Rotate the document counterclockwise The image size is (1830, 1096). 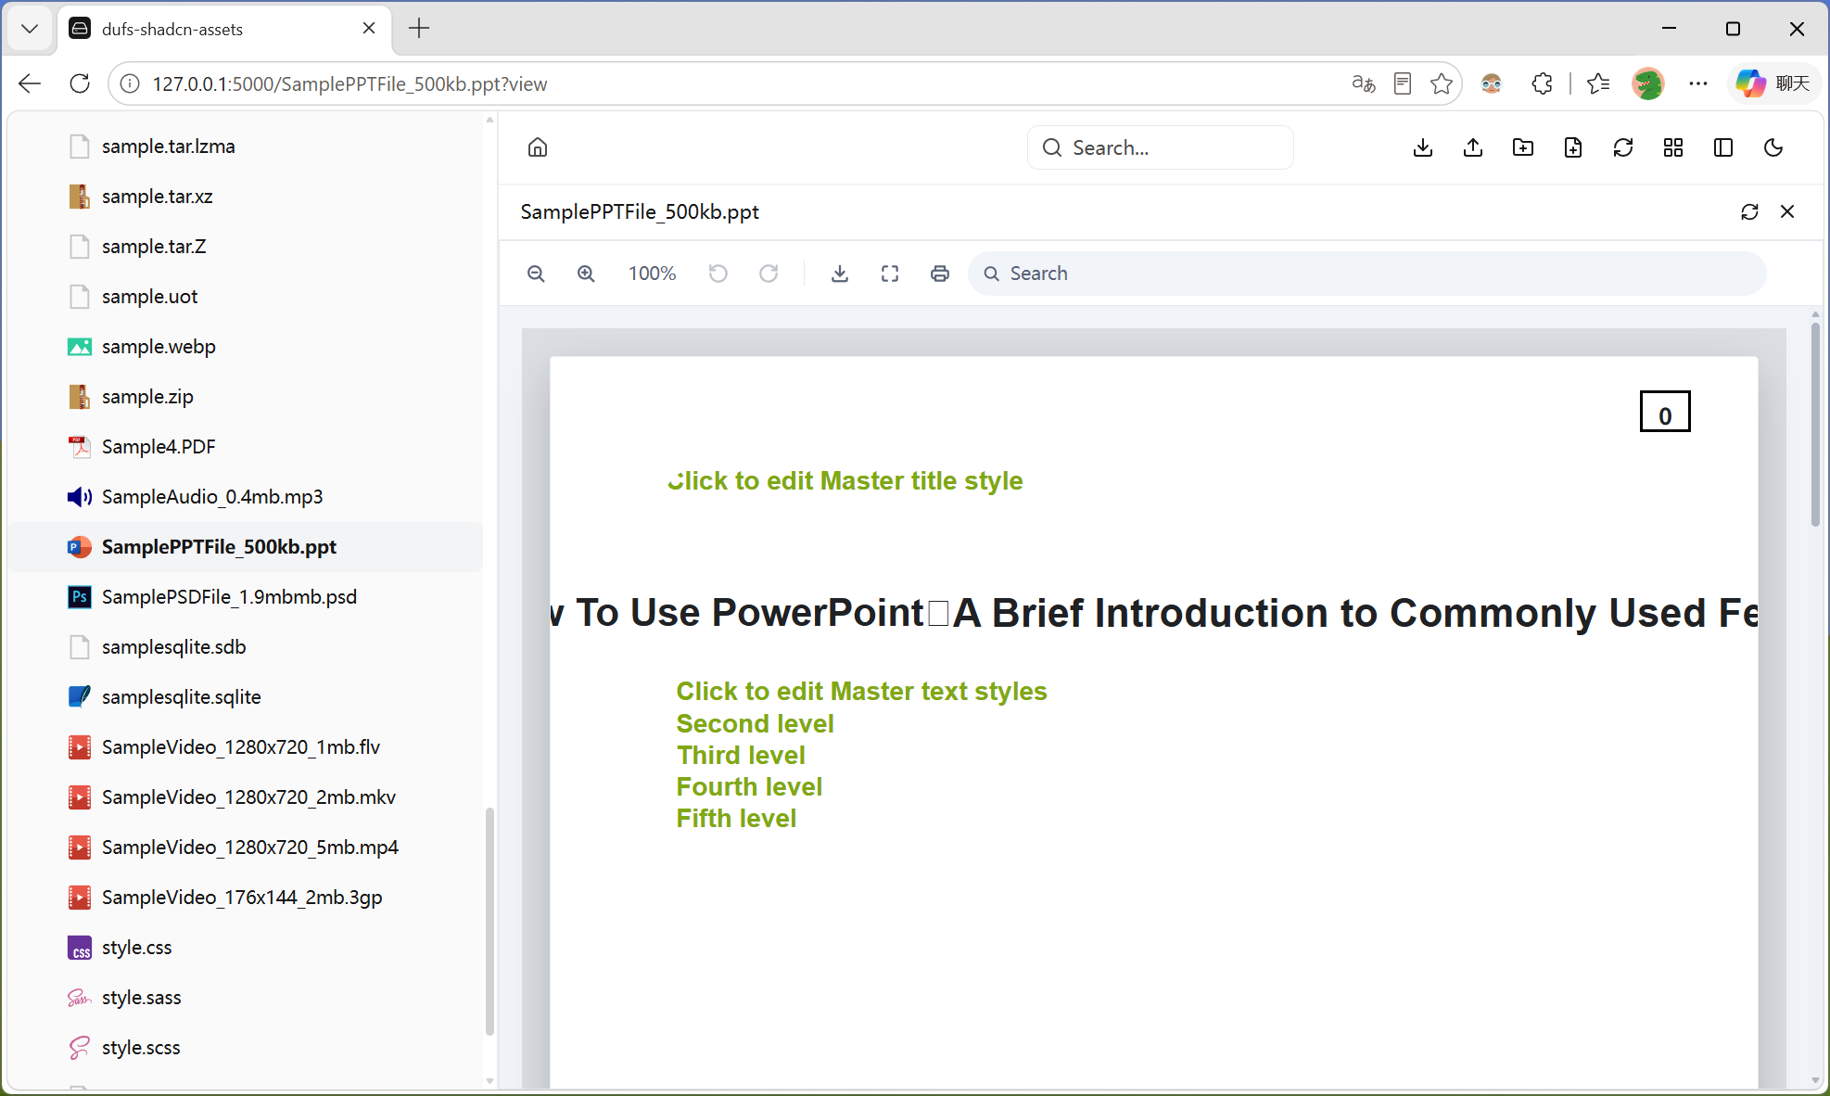[718, 274]
